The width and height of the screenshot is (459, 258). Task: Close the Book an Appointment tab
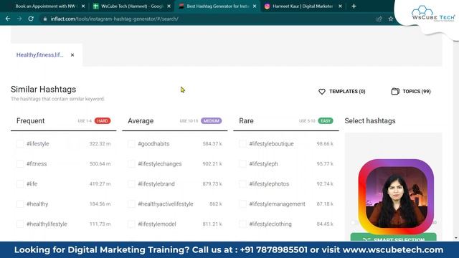(83, 6)
